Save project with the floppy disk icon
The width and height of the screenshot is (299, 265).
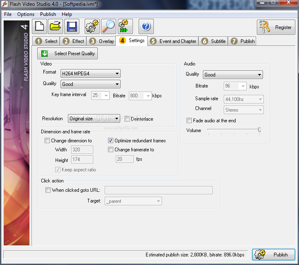pyautogui.click(x=72, y=27)
